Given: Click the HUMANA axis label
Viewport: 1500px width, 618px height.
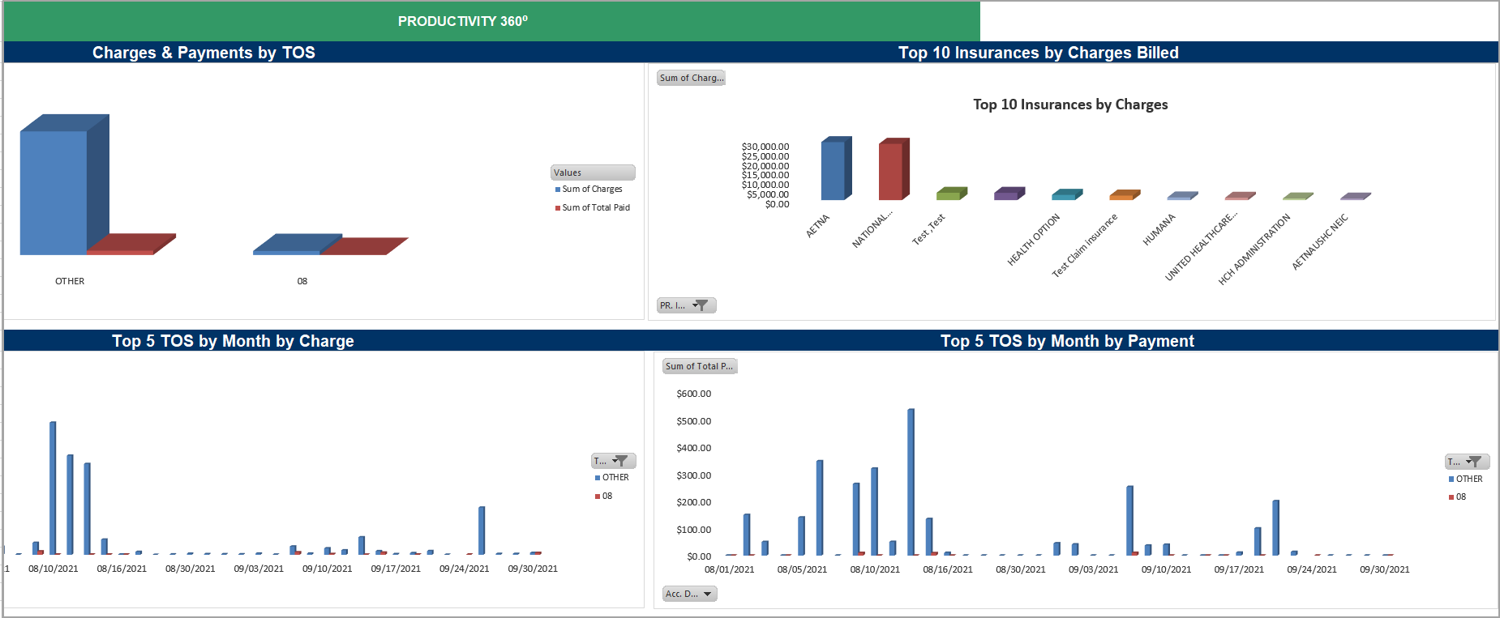Looking at the screenshot, I should 1159,230.
